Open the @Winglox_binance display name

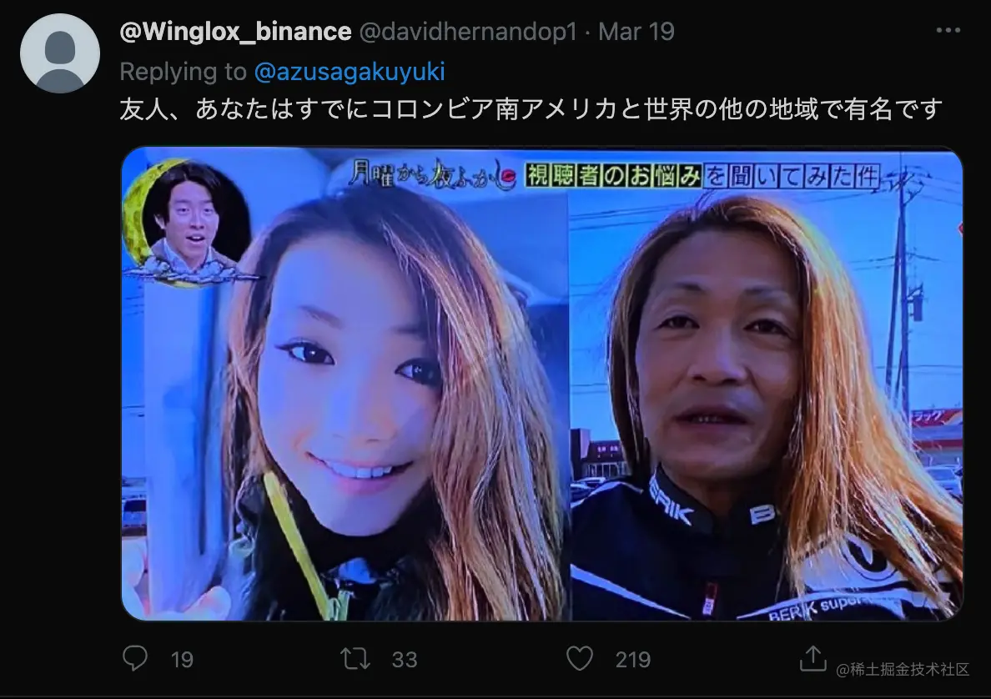[235, 32]
